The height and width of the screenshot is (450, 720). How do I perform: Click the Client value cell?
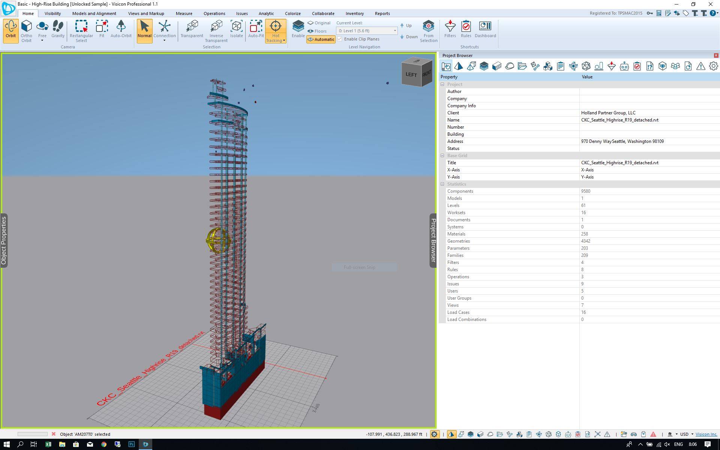[649, 113]
